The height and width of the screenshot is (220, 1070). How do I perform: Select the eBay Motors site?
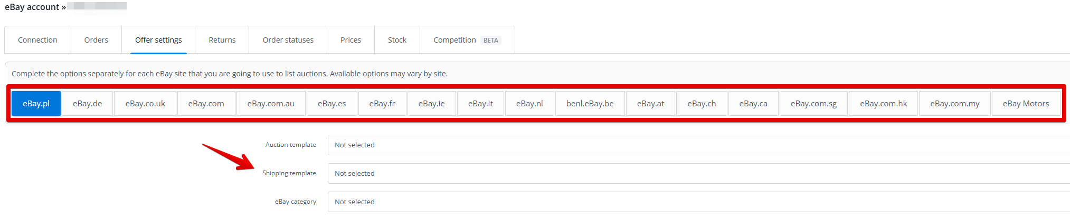pos(1026,104)
